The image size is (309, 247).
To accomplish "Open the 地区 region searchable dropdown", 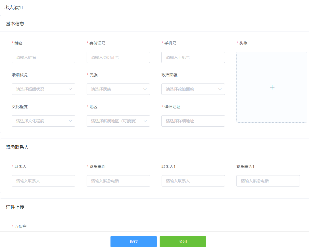I will [x=115, y=121].
